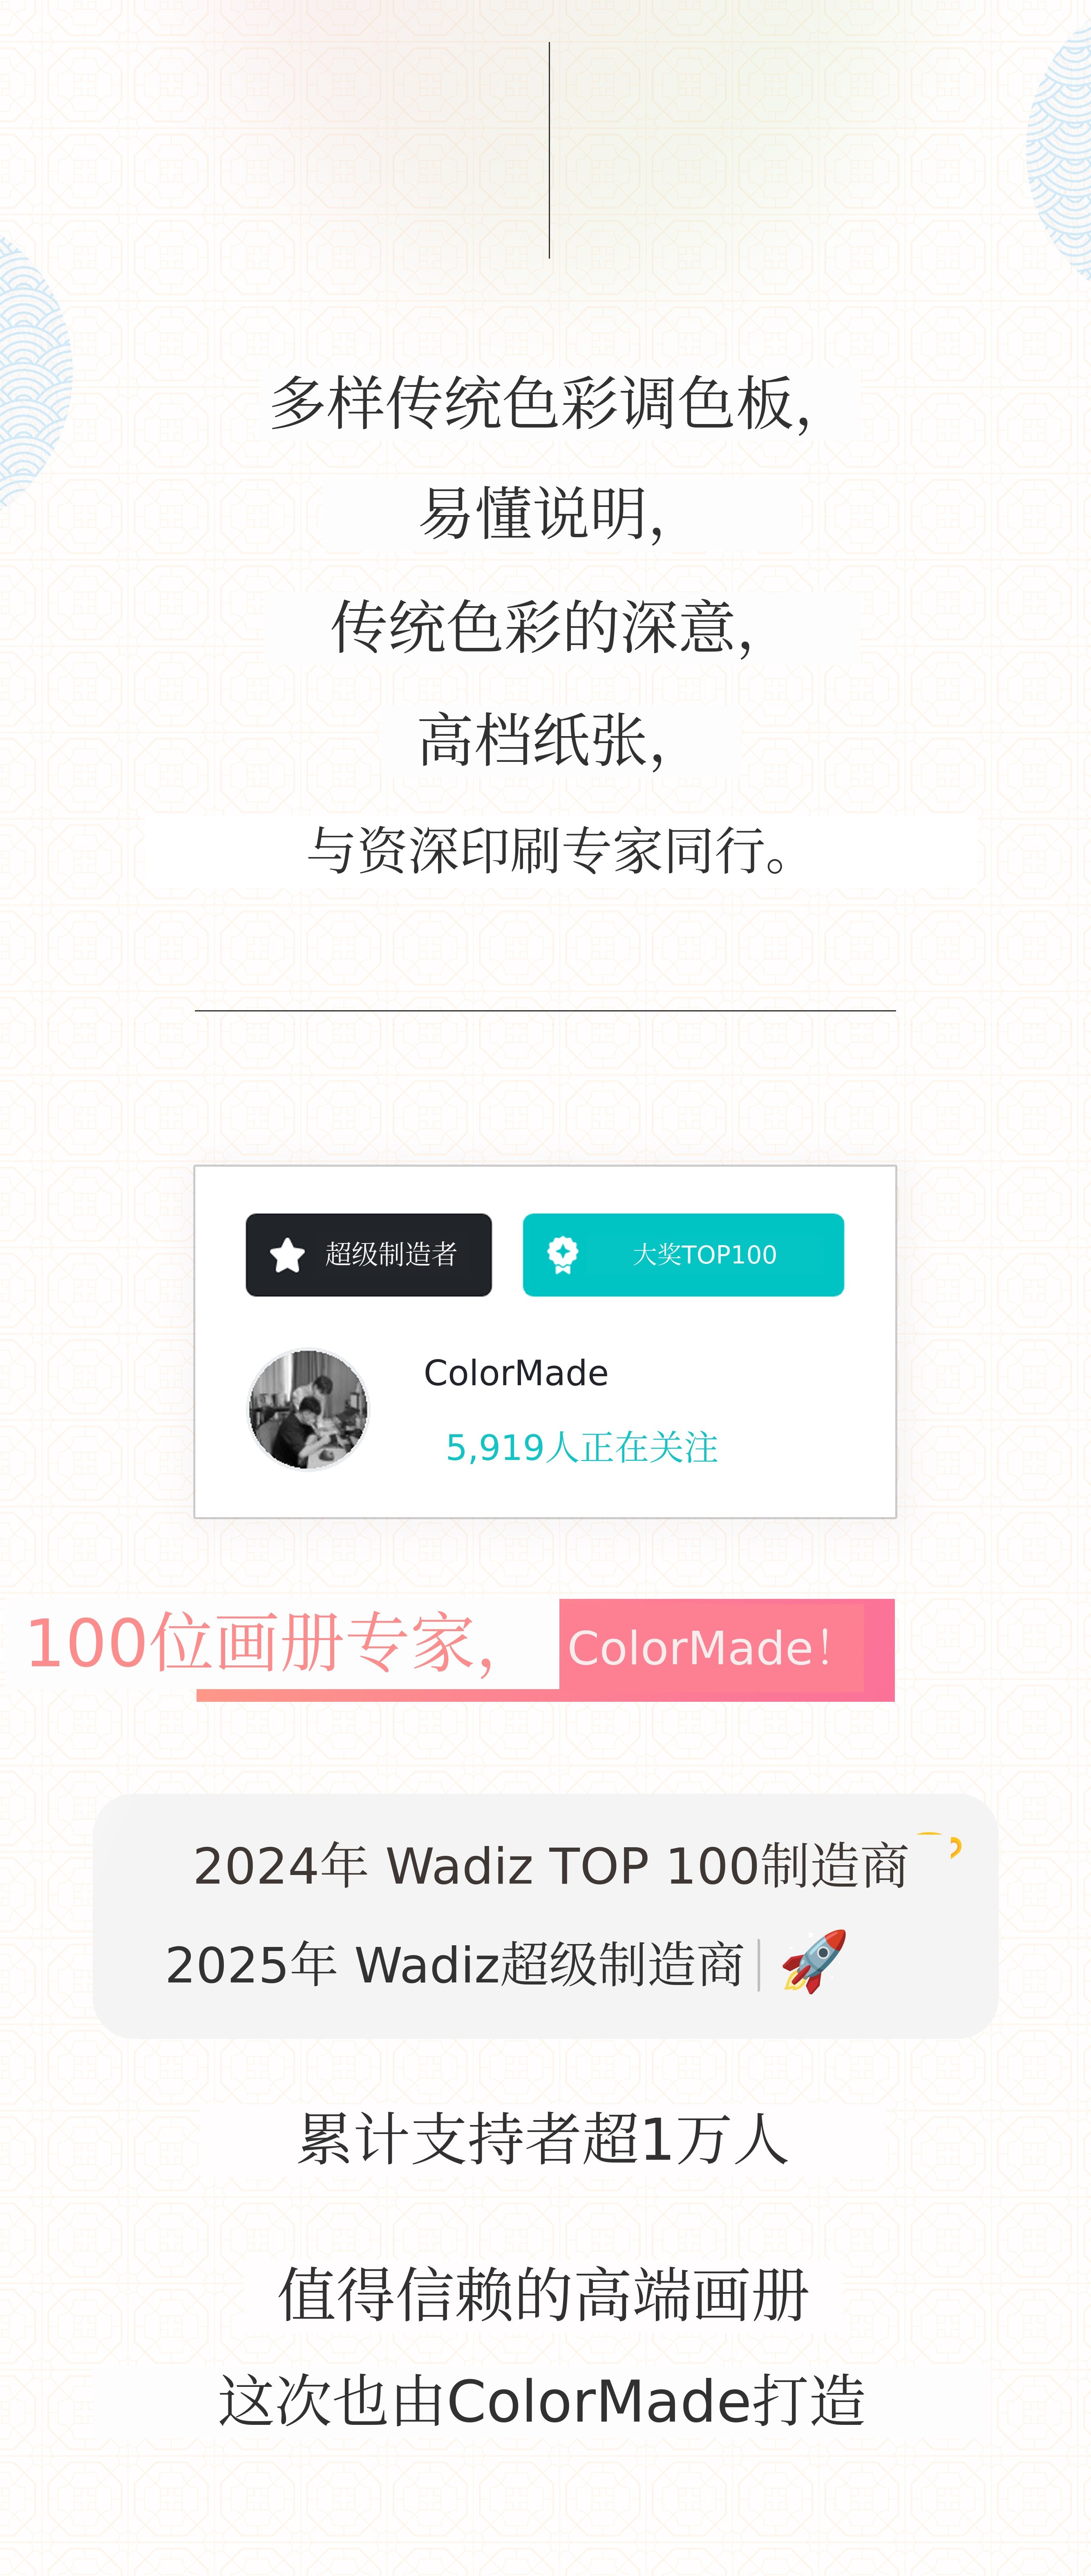Click the rocket emoji icon

pyautogui.click(x=814, y=1962)
